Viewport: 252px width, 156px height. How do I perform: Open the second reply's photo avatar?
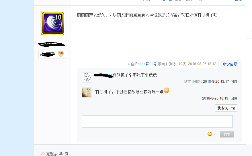(87, 93)
